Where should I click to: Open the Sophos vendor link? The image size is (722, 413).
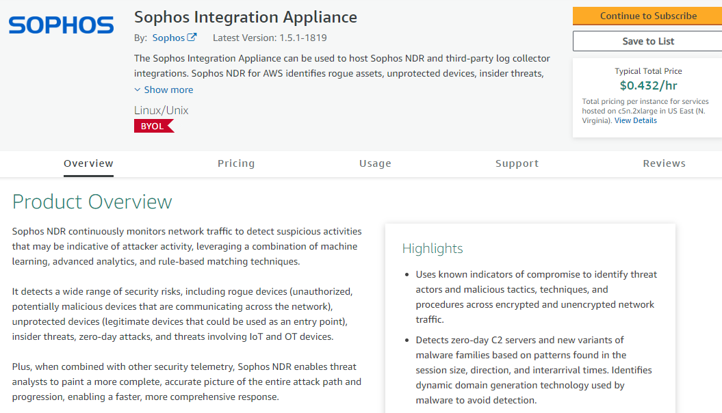point(168,38)
